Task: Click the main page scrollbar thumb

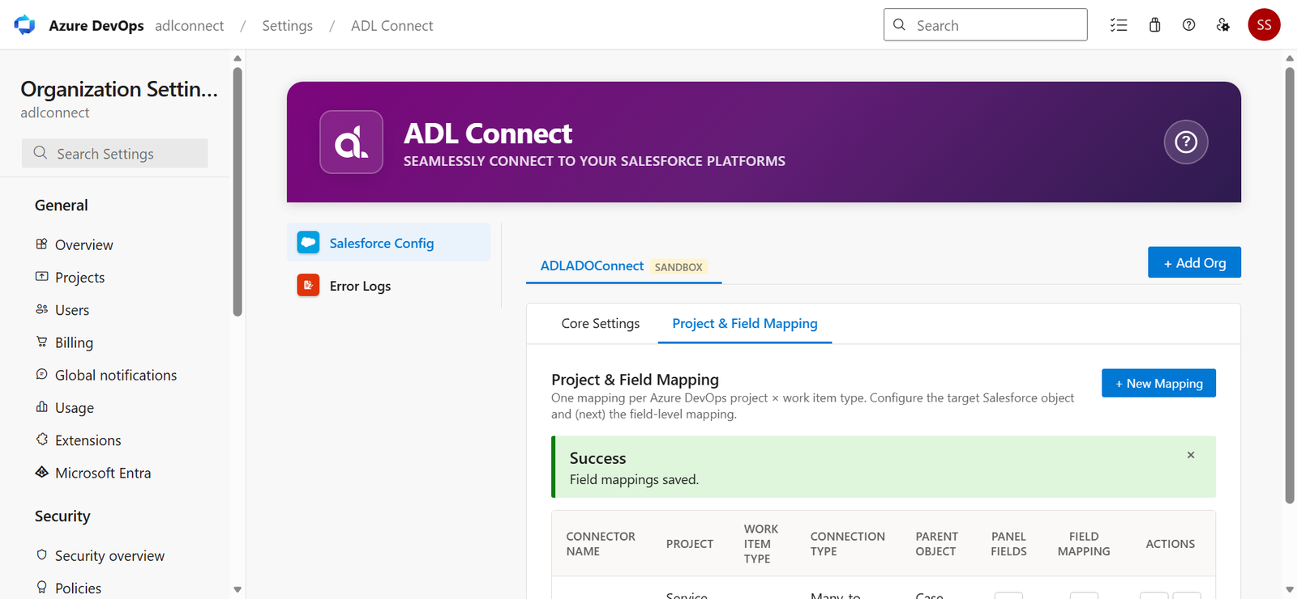Action: click(1290, 285)
